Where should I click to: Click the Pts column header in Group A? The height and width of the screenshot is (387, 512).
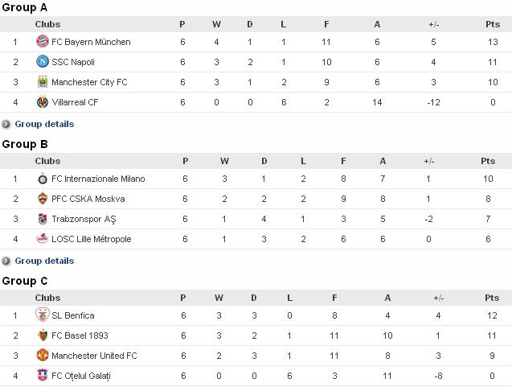point(493,24)
